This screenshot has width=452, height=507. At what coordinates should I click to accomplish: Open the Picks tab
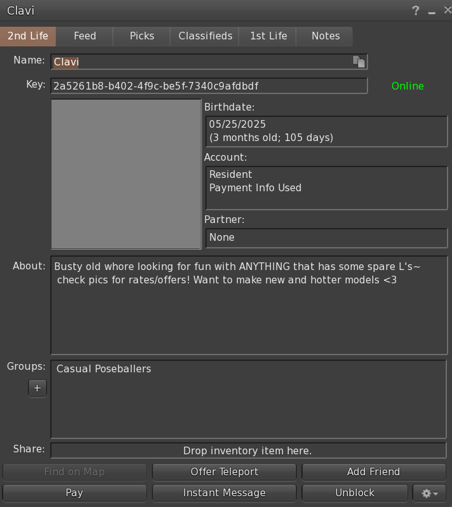tap(142, 36)
